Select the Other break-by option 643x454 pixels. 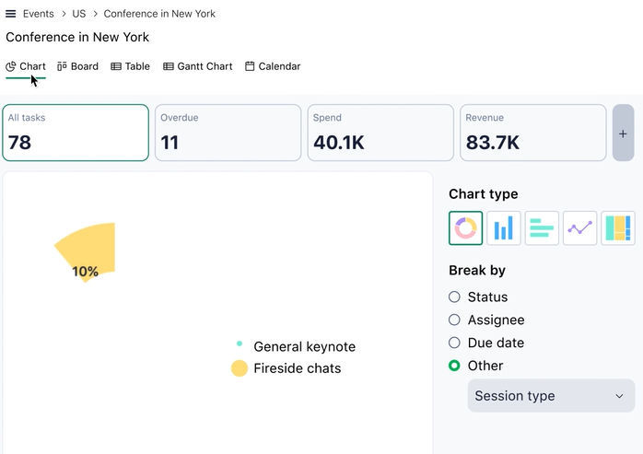click(x=454, y=366)
